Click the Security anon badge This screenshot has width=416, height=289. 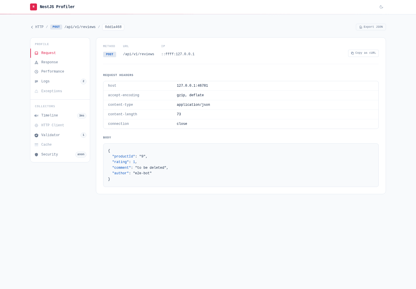81,155
